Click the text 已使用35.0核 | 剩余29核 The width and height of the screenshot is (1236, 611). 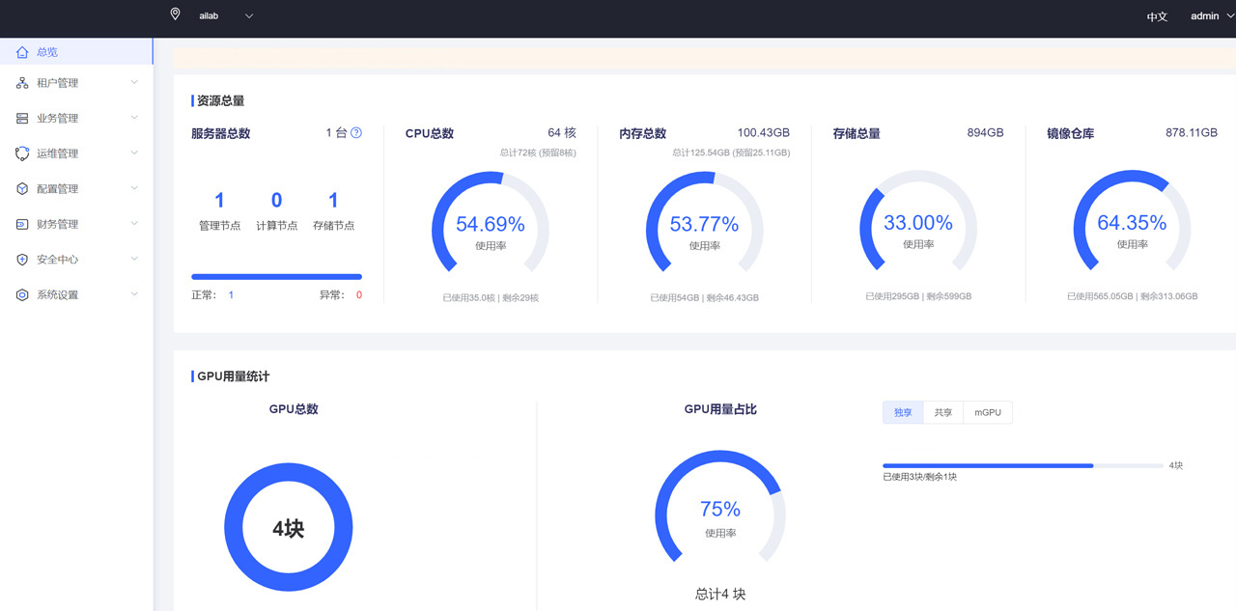[491, 298]
